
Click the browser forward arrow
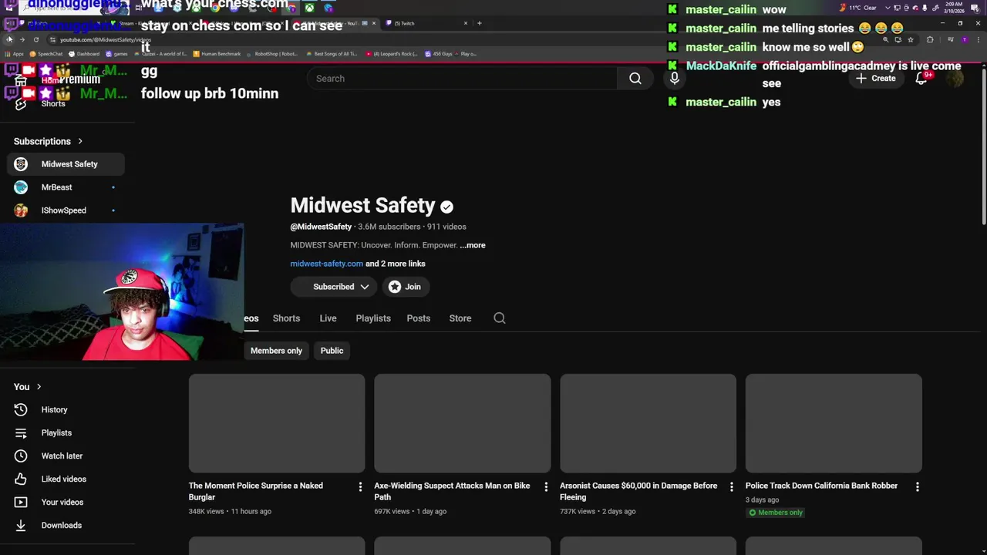(22, 39)
